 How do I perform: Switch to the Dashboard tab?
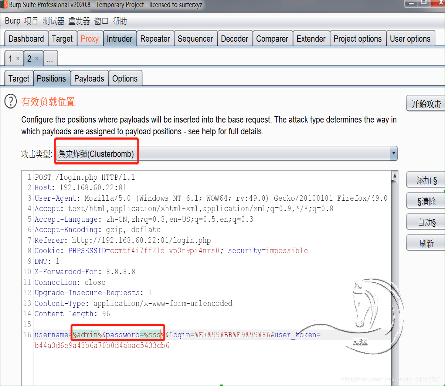coord(26,38)
